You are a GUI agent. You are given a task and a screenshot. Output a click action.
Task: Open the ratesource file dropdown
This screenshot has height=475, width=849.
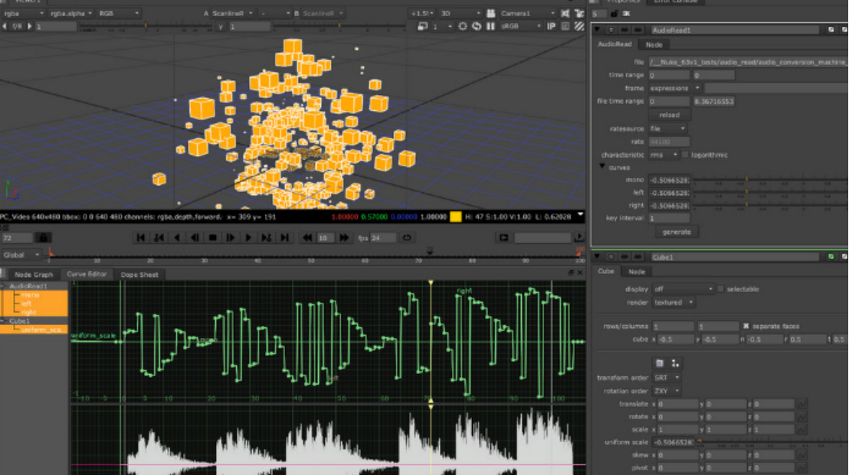(667, 129)
